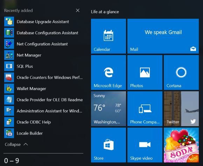This screenshot has width=203, height=166.
Task: Select the Database Upgrade Assistant label
Action: point(43,22)
